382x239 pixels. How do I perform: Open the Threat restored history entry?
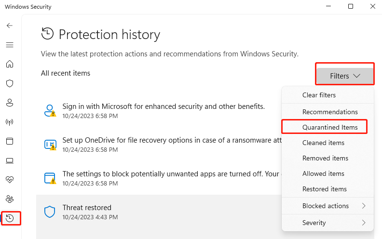pos(87,212)
